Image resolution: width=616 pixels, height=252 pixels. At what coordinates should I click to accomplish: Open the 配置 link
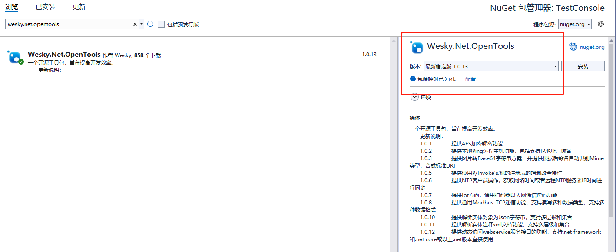[x=470, y=79]
